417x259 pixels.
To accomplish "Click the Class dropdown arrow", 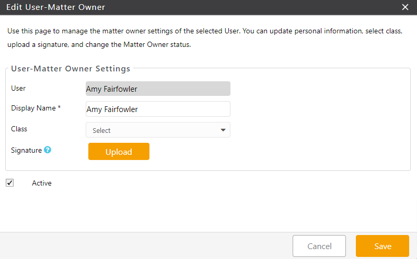I will pyautogui.click(x=223, y=130).
